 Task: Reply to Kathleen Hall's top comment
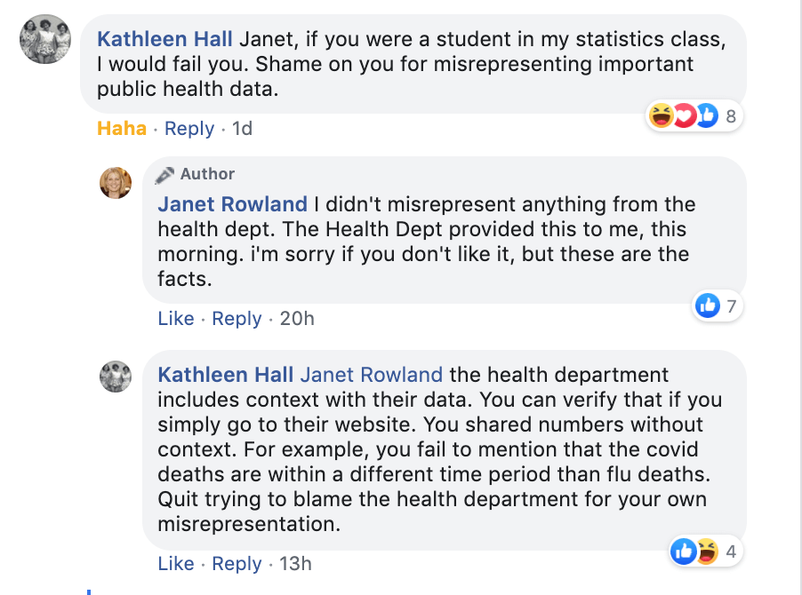pos(189,129)
